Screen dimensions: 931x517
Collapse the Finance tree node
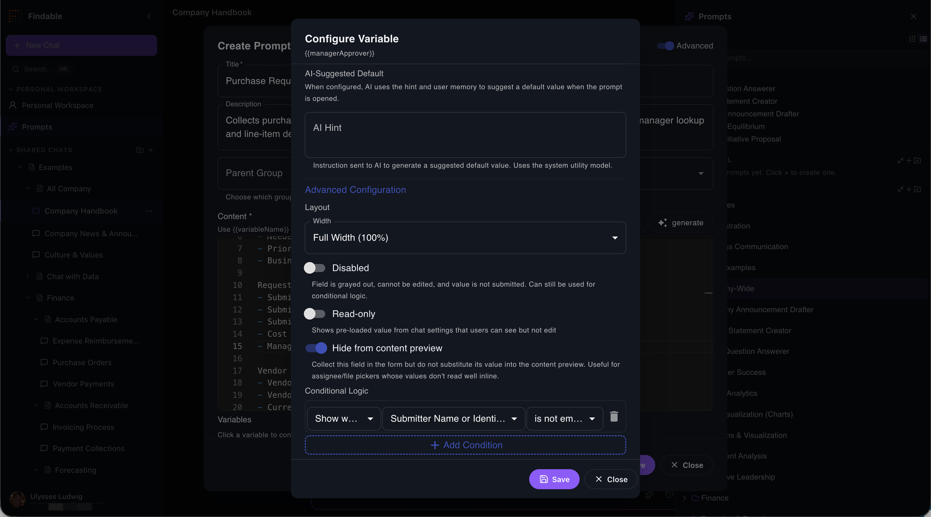28,298
